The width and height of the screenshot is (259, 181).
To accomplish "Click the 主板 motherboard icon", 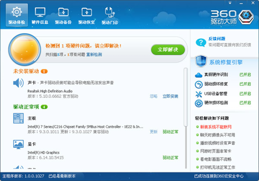I will tap(18, 118).
